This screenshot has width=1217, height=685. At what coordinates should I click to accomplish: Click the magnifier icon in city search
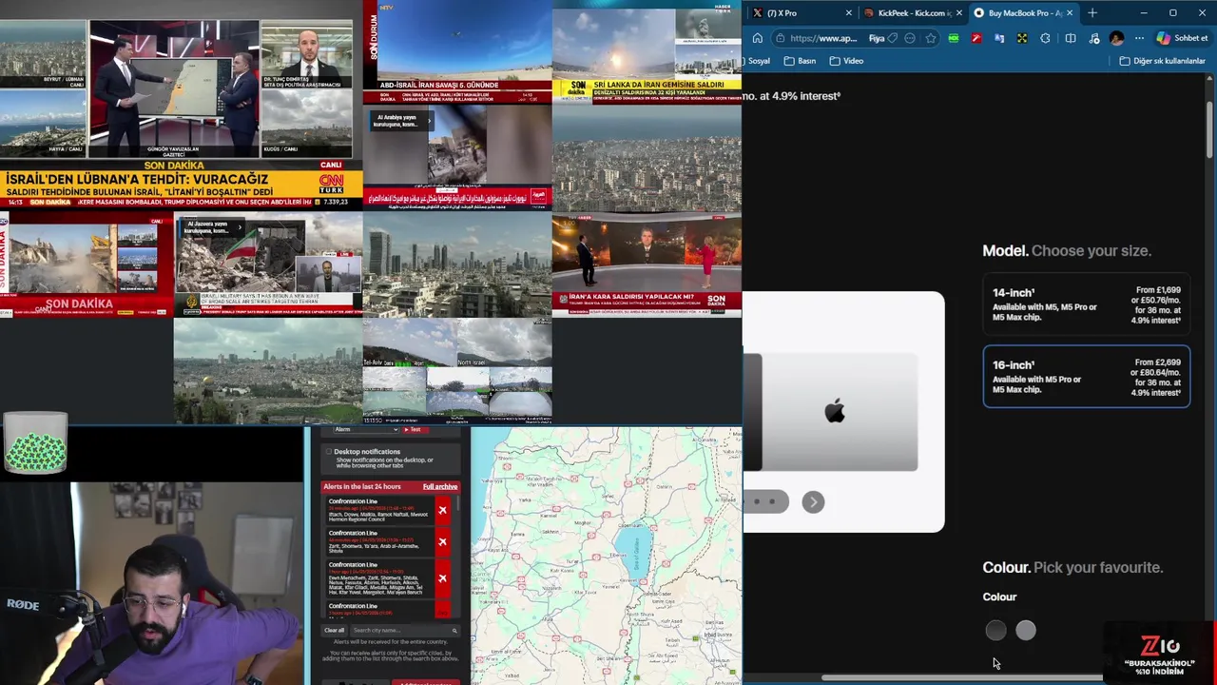point(454,630)
